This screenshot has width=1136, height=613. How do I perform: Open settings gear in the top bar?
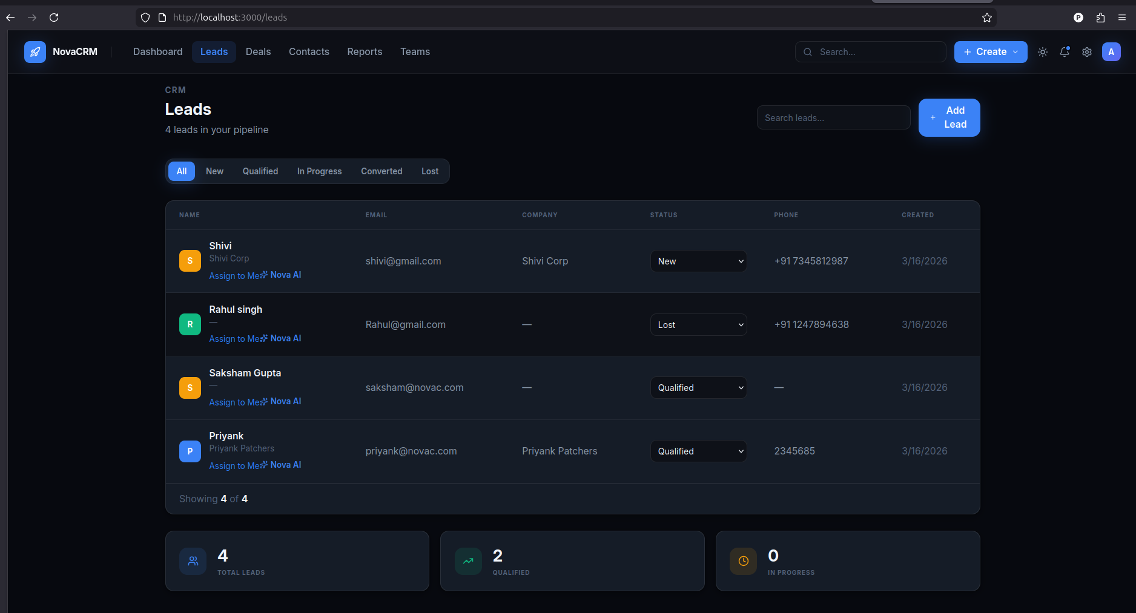(x=1087, y=52)
